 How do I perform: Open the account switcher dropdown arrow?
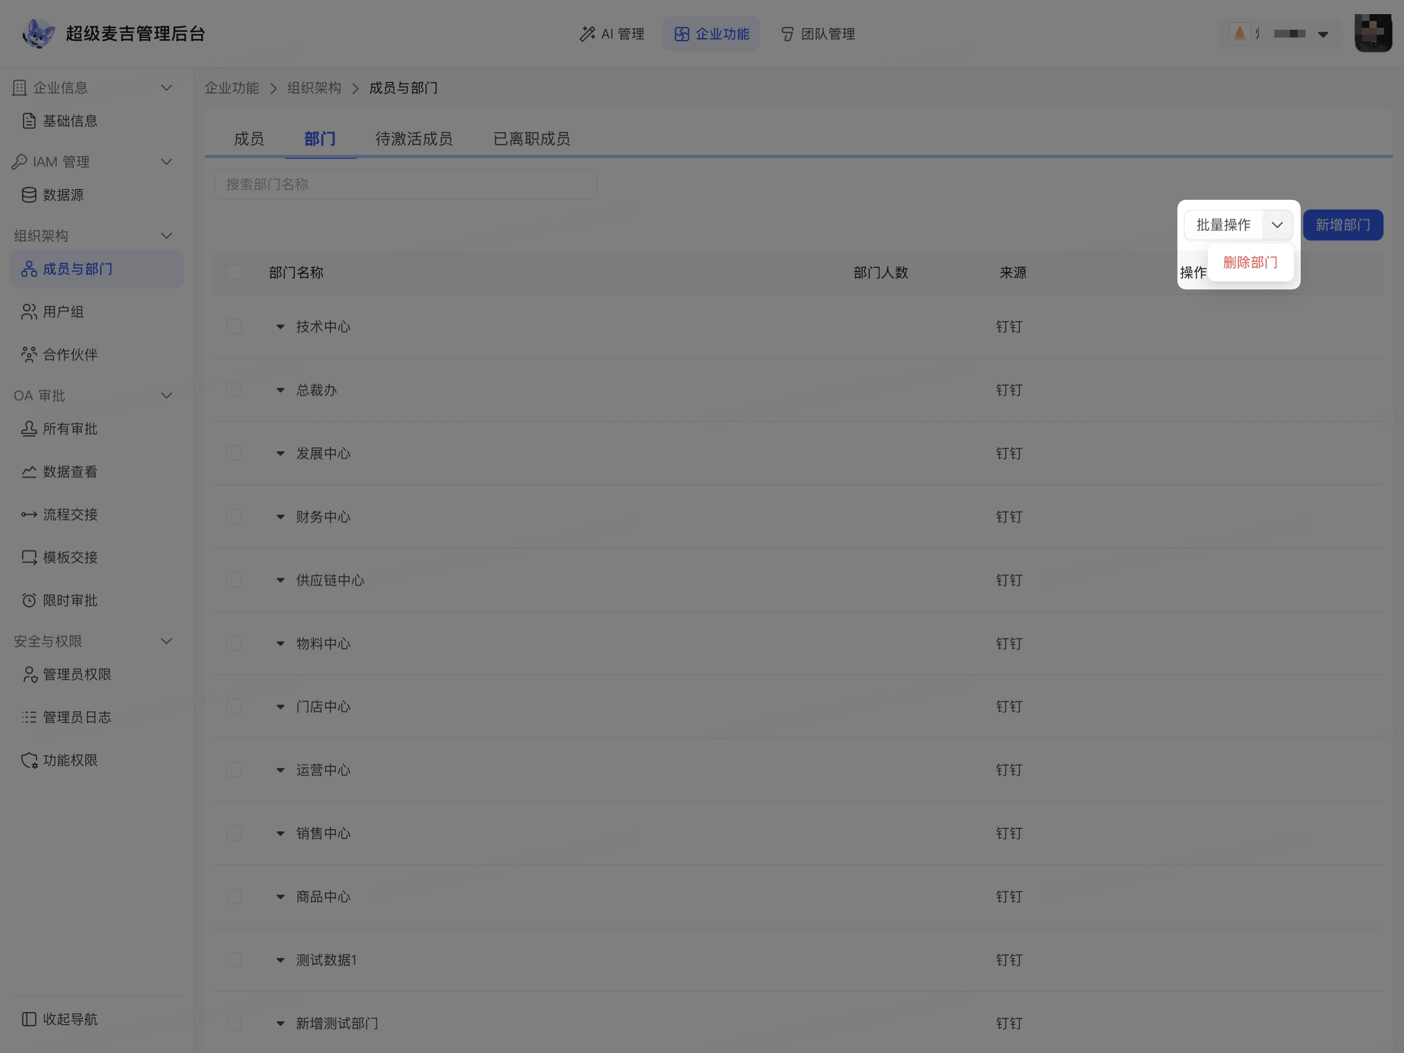click(x=1323, y=34)
